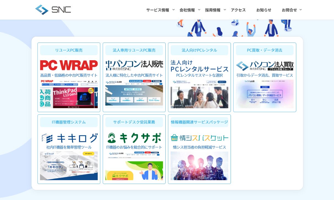
Task: Go to the アクセス page
Action: click(238, 10)
